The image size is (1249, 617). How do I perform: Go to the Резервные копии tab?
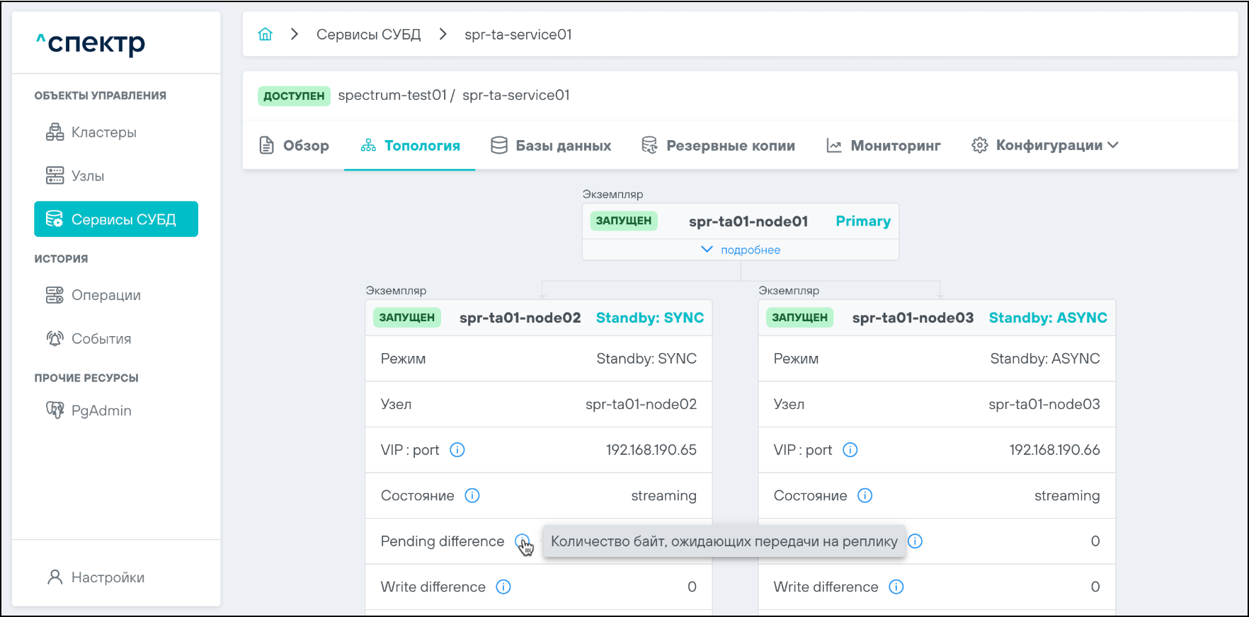click(x=718, y=145)
